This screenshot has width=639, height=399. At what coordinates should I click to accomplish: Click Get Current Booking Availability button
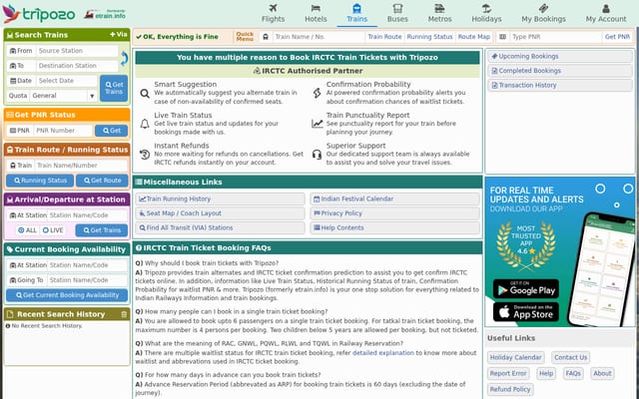point(67,295)
